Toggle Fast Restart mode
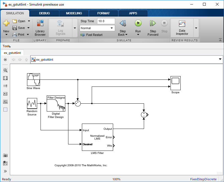 click(91, 35)
